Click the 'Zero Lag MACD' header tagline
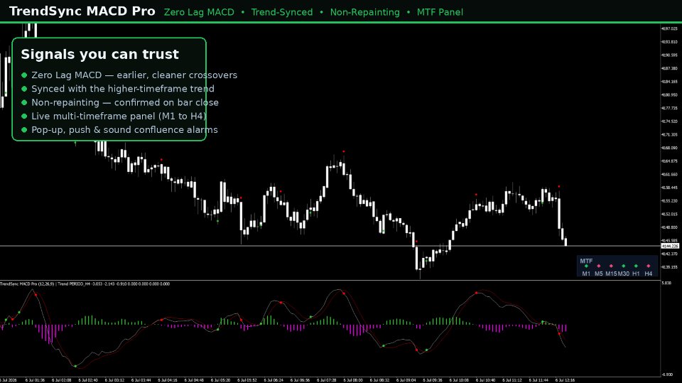Screen dimensions: 682x383 (x=199, y=12)
